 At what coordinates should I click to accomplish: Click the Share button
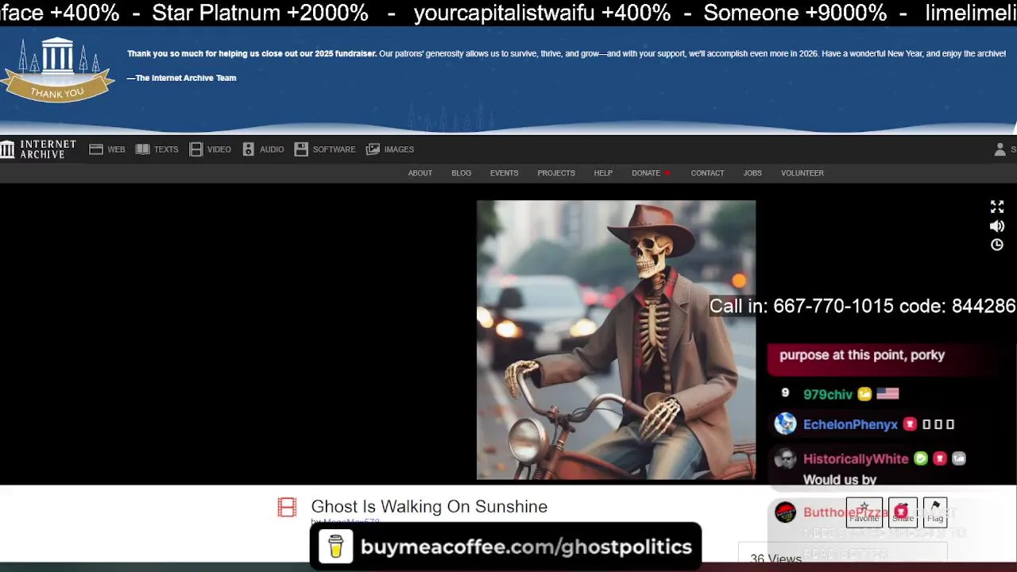(x=903, y=512)
